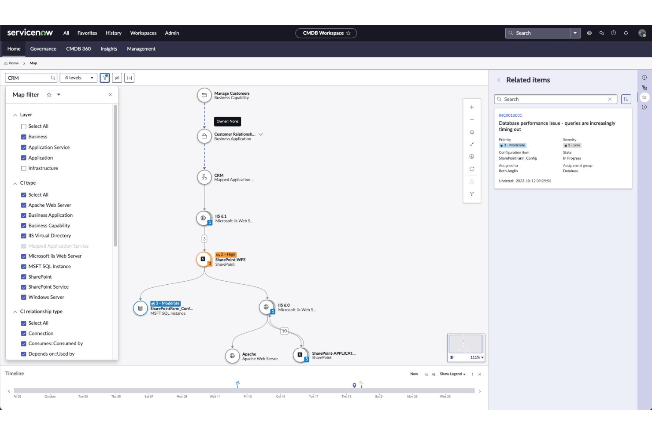652x435 pixels.
Task: Open the history clock icon in right sidebar
Action: coord(644,107)
